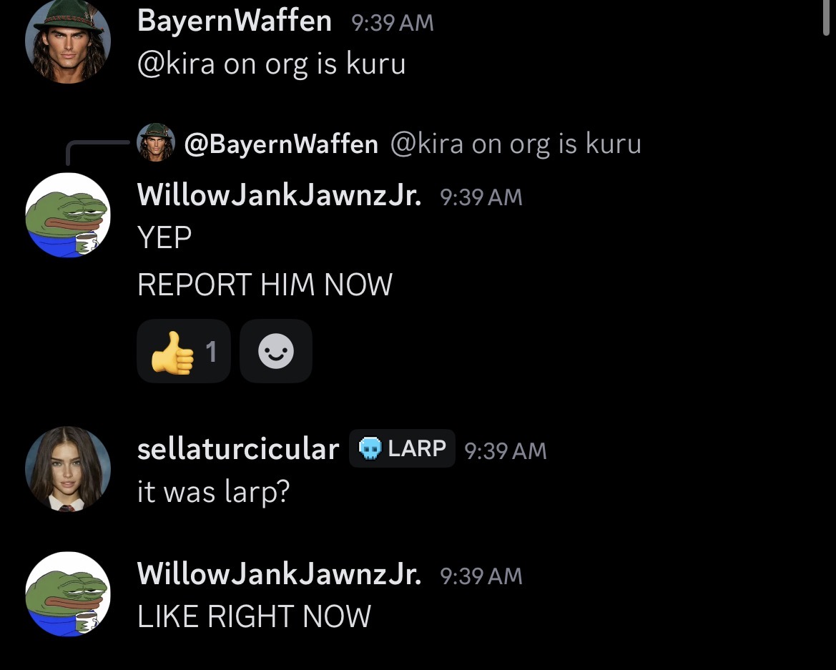Open the BayernWaffen username in first message
This screenshot has width=836, height=670.
[x=235, y=21]
